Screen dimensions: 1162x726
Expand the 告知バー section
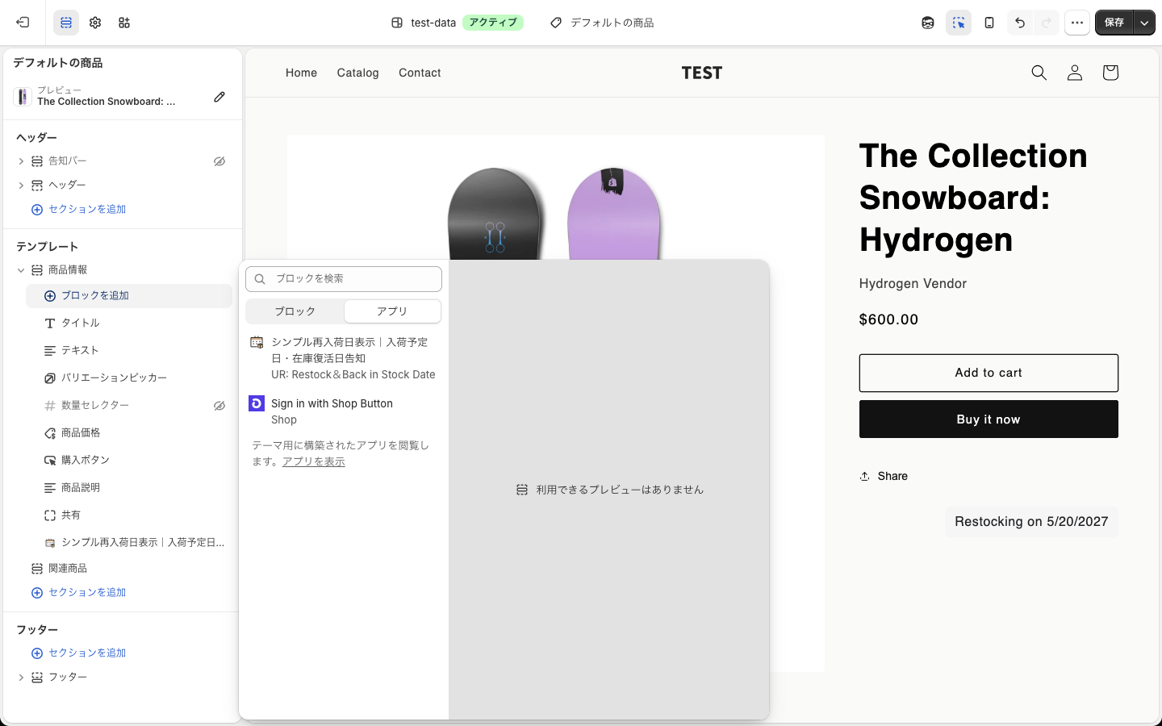click(21, 161)
